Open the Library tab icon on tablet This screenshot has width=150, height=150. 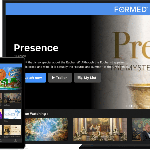click(x=0, y=140)
